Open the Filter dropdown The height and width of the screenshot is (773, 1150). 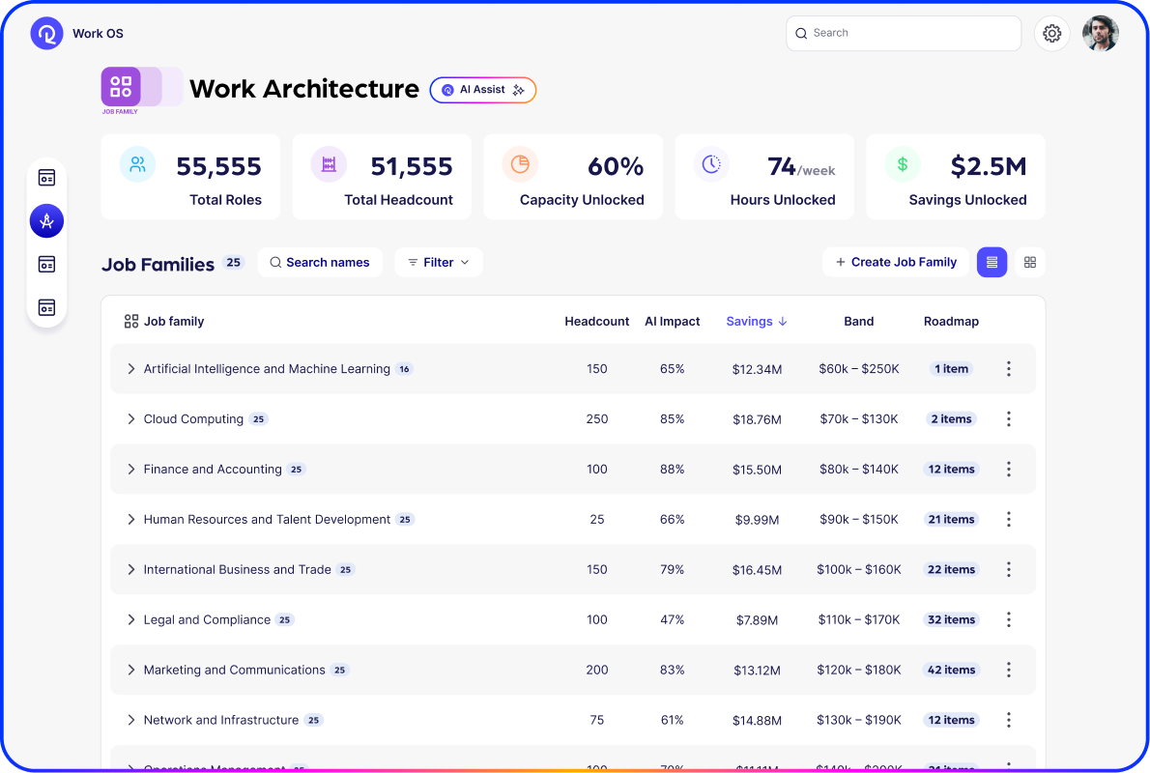[x=439, y=262]
